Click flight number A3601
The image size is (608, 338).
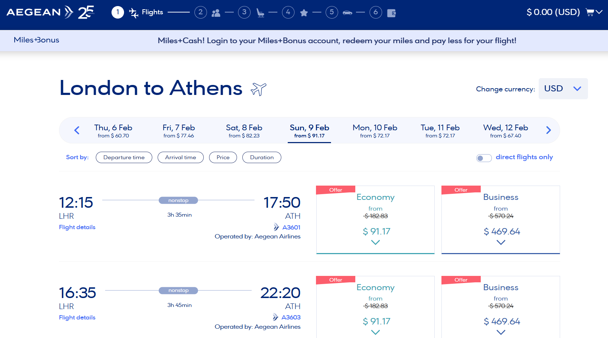pyautogui.click(x=292, y=227)
